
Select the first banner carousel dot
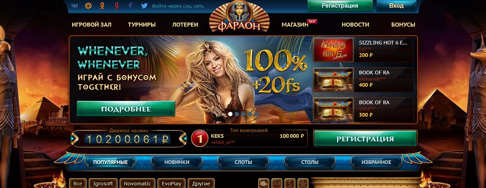[230, 114]
